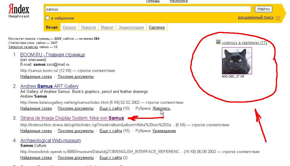Image resolution: width=290 pixels, height=166 pixels.
Task: Switch to the Новости tab
Action: tap(88, 27)
